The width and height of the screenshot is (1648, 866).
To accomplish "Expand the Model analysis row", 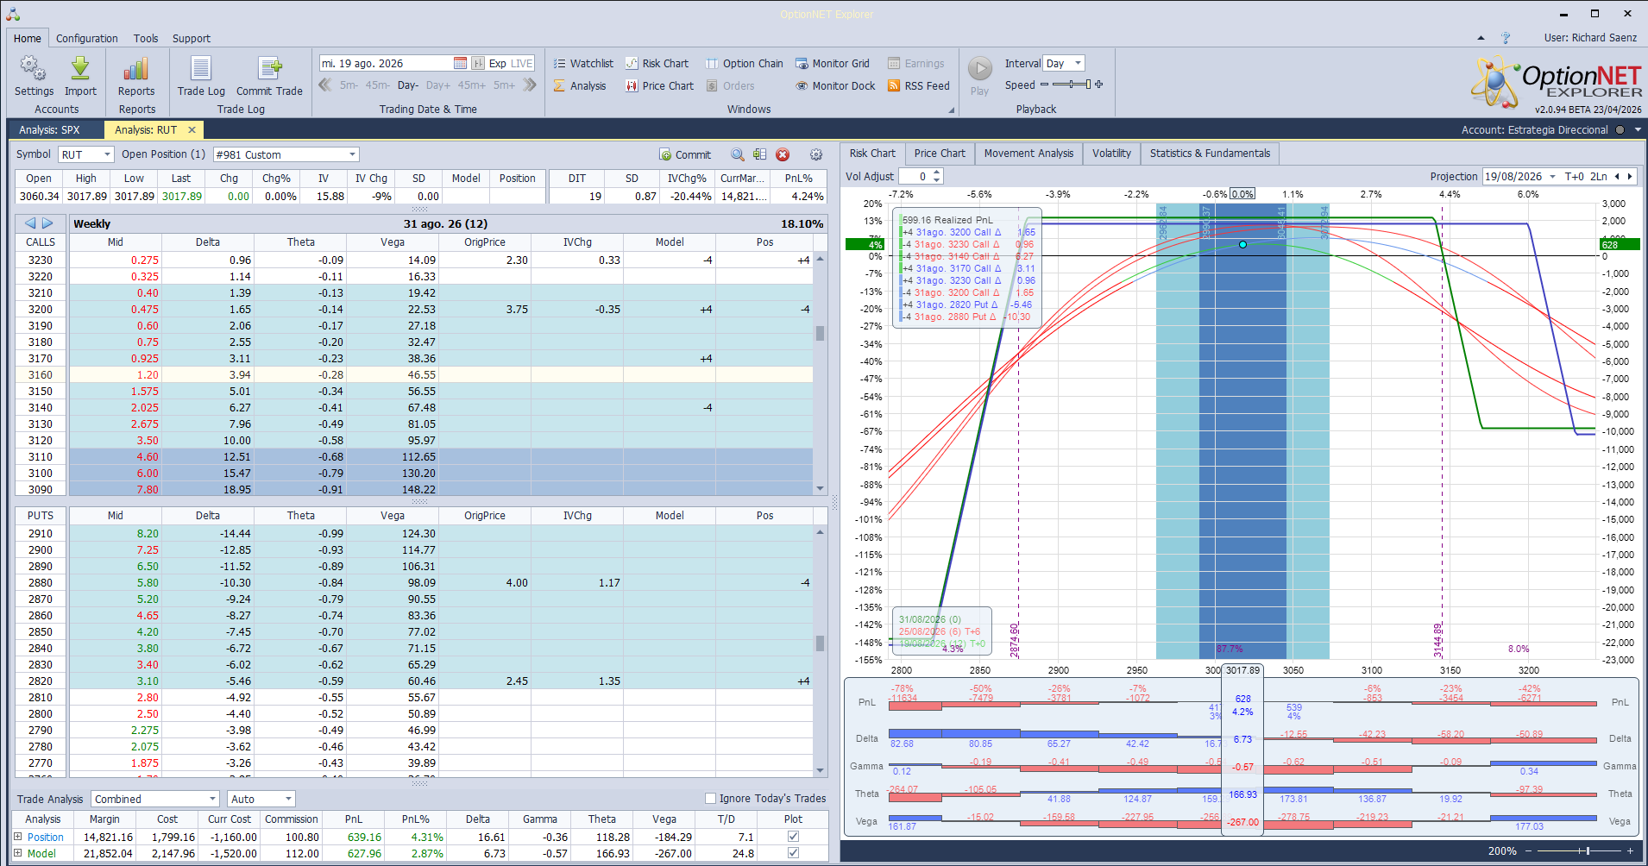I will pyautogui.click(x=17, y=853).
